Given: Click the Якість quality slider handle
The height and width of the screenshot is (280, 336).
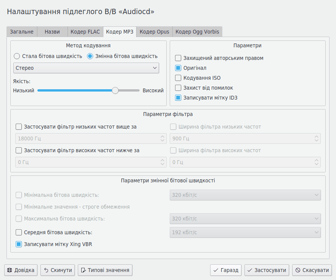Looking at the screenshot, I should (115, 90).
